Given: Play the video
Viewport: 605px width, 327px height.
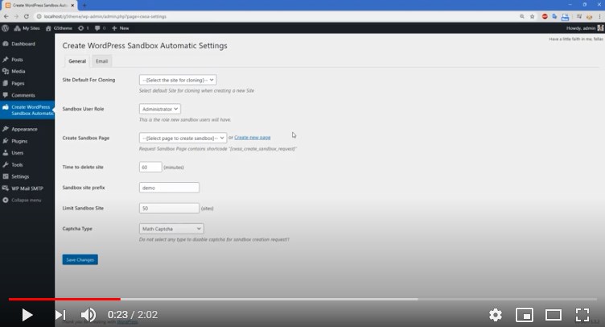Looking at the screenshot, I should 27,315.
